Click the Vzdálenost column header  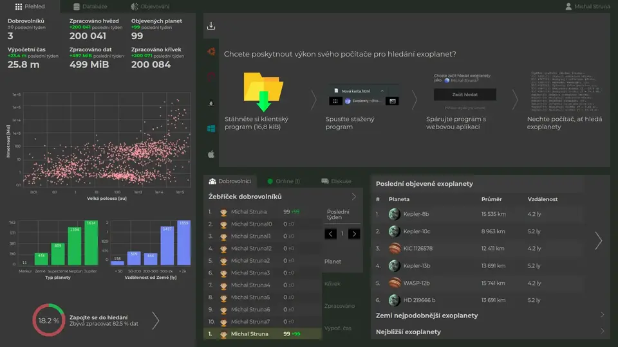(x=542, y=199)
